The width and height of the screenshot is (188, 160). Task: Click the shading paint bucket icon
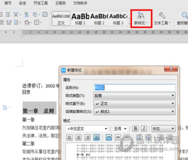pyautogui.click(x=27, y=23)
